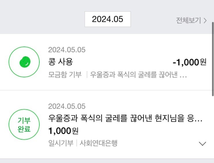Screen dimensions: 214x163
Task: Click the ellipsis ending the 모금함 기부 description
Action: pos(183,76)
